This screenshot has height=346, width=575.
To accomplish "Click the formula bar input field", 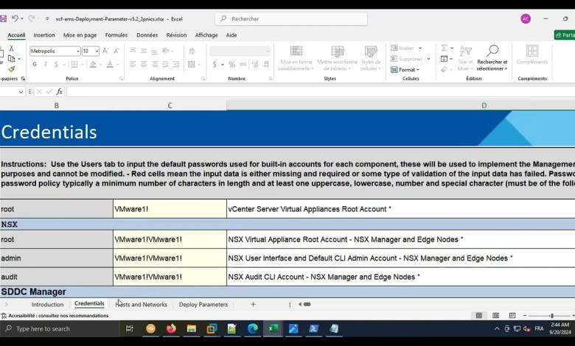I will click(320, 91).
